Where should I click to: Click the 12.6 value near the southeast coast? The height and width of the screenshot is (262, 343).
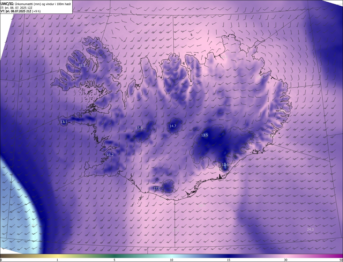click(x=225, y=165)
